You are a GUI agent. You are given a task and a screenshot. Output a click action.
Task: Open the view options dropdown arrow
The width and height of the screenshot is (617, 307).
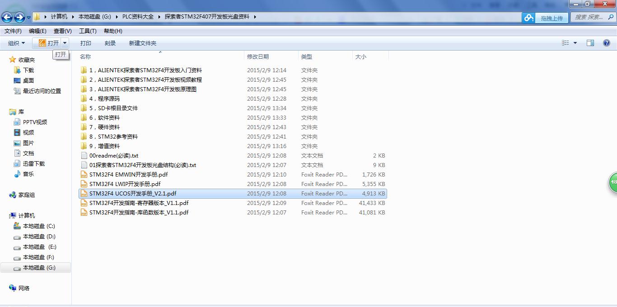click(x=575, y=43)
